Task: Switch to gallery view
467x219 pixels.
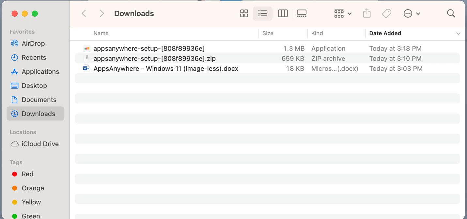Action: pyautogui.click(x=302, y=13)
